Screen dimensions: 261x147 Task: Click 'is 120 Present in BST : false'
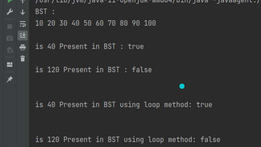94,70
